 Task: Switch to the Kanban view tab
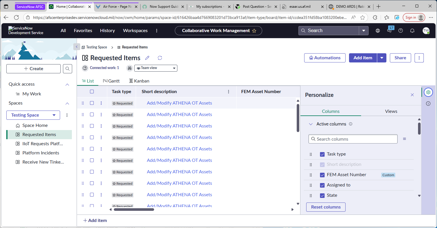[139, 81]
